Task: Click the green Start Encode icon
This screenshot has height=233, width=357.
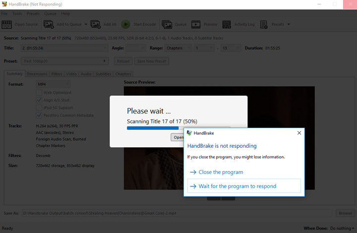Action: (x=125, y=24)
